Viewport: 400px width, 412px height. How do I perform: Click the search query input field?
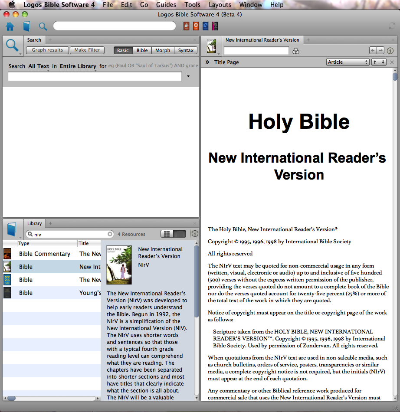click(95, 76)
